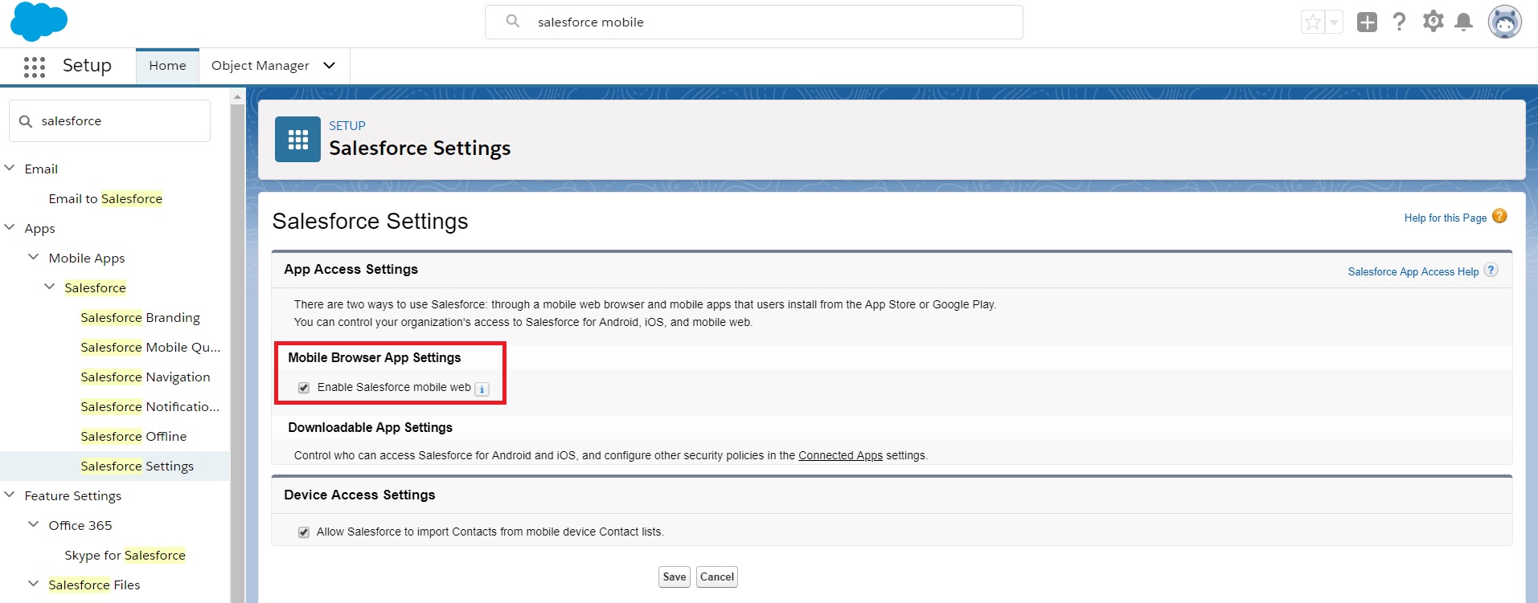Click the Save button
The width and height of the screenshot is (1538, 603).
[675, 577]
